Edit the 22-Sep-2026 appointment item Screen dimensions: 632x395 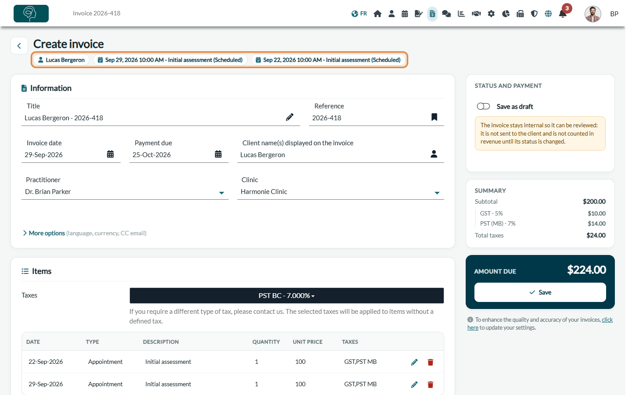coord(414,362)
